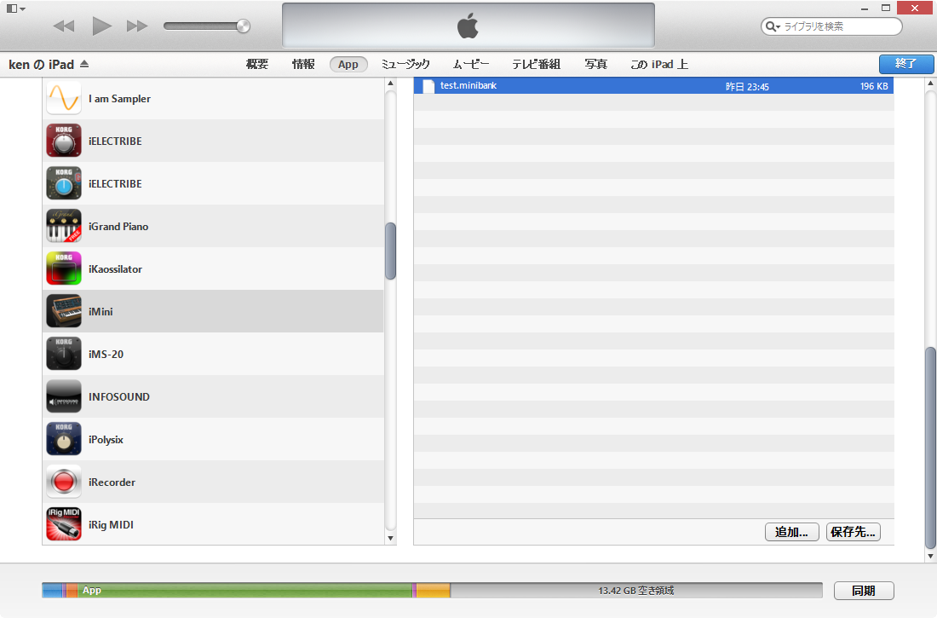Screen dimensions: 937x618
Task: Select the I am Sampler list row
Action: (213, 98)
